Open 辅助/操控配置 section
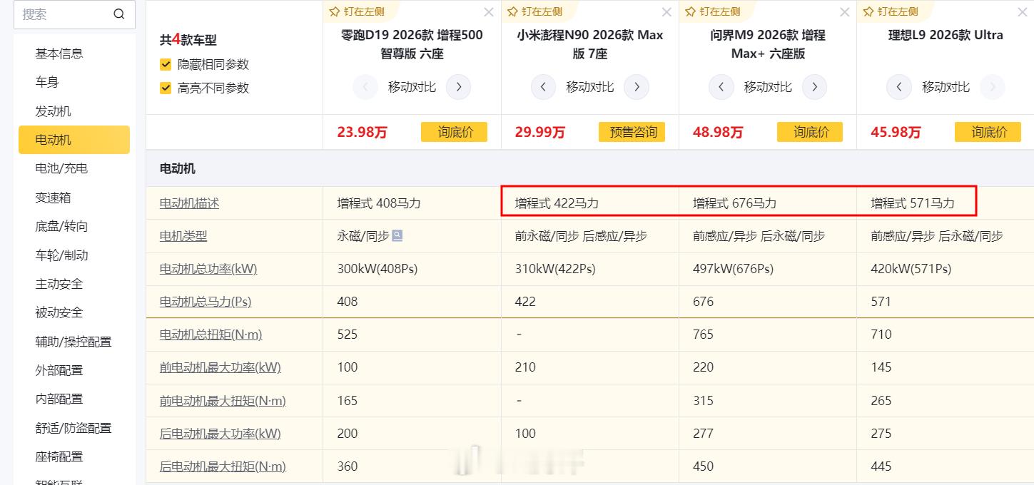This screenshot has width=1034, height=485. pos(74,342)
